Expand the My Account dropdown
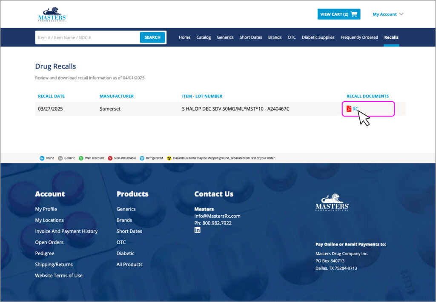 click(x=388, y=14)
